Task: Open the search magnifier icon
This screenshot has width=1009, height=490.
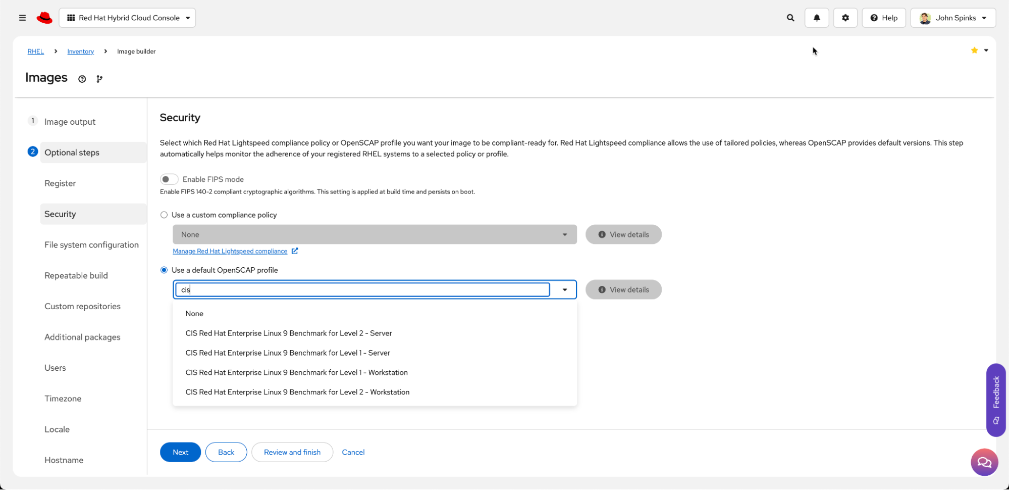Action: click(790, 18)
